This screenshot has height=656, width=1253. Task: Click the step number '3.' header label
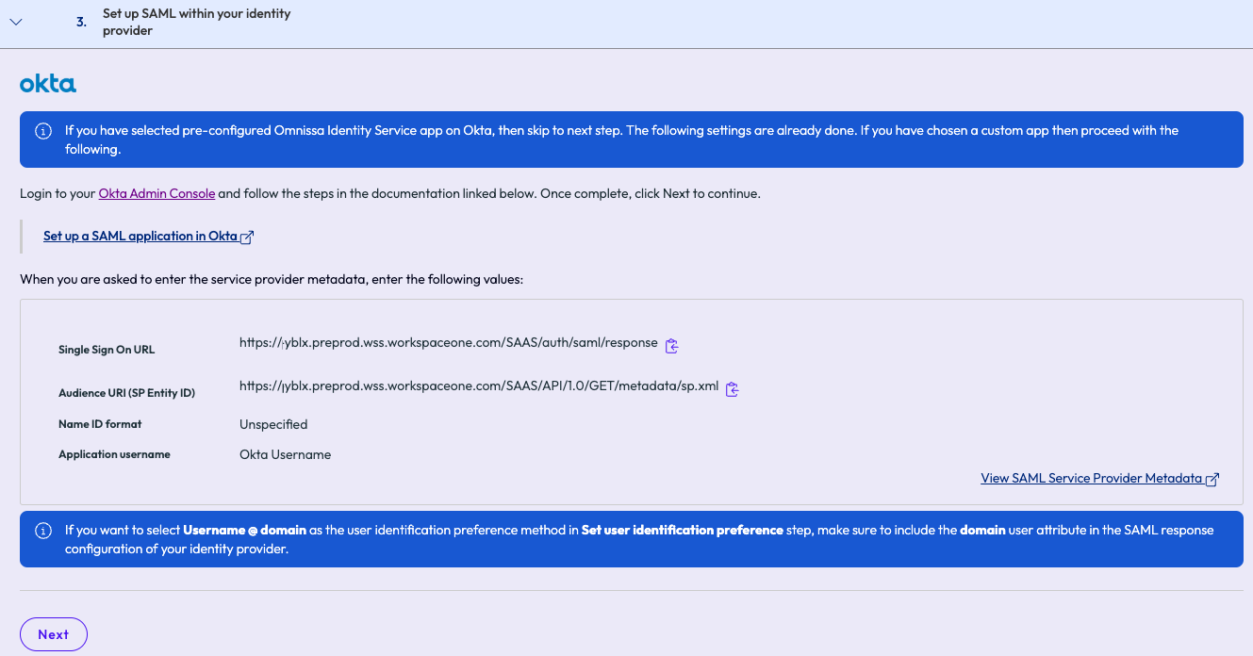click(82, 23)
